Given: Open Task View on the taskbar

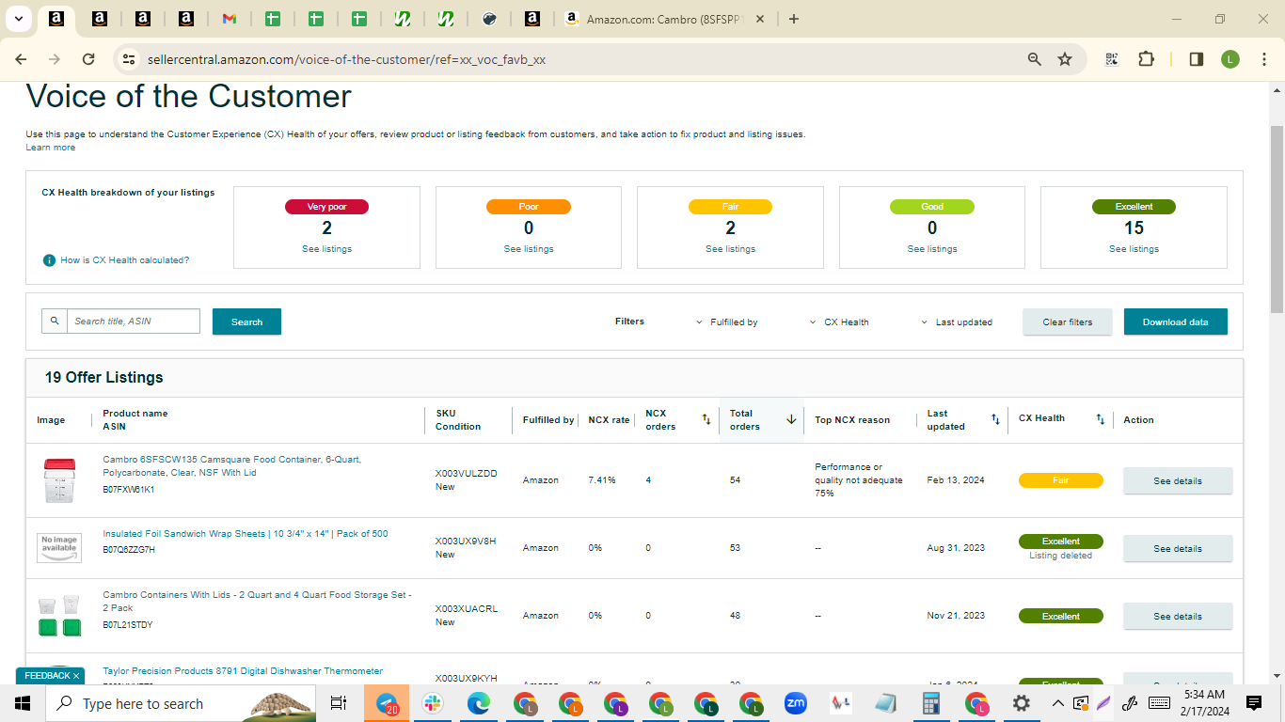Looking at the screenshot, I should [x=339, y=703].
